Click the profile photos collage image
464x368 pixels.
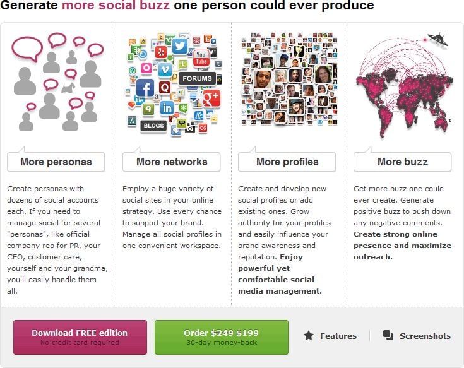tap(289, 79)
